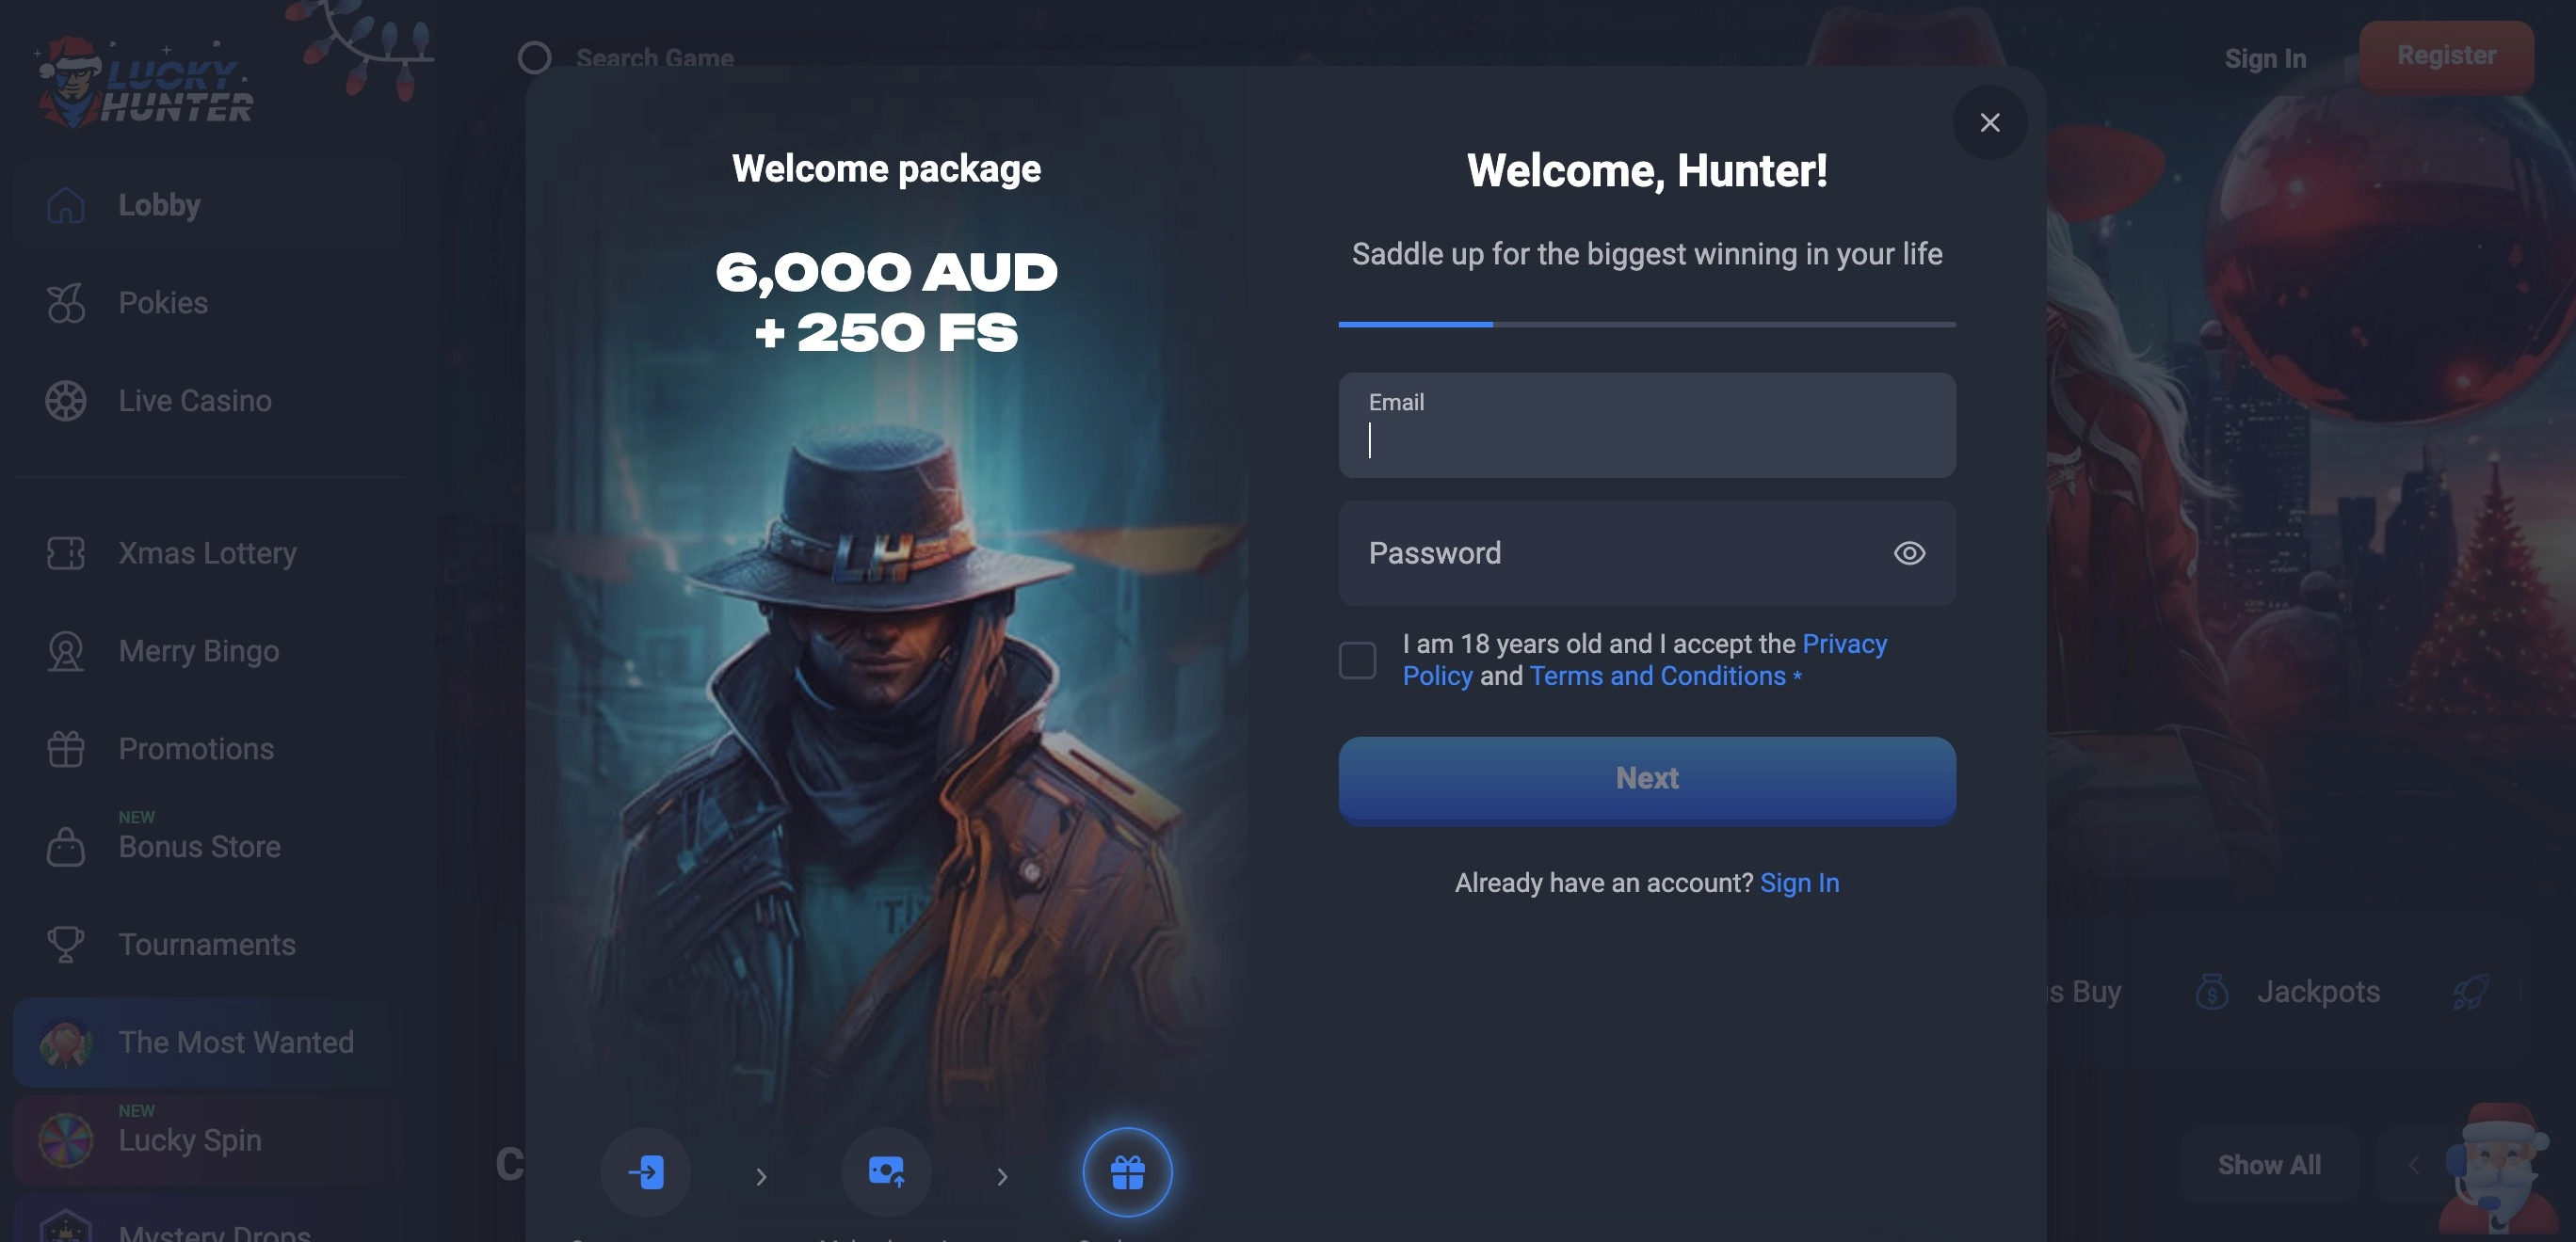Click the registration progress bar
Screen dimensions: 2576x1242
1647,324
